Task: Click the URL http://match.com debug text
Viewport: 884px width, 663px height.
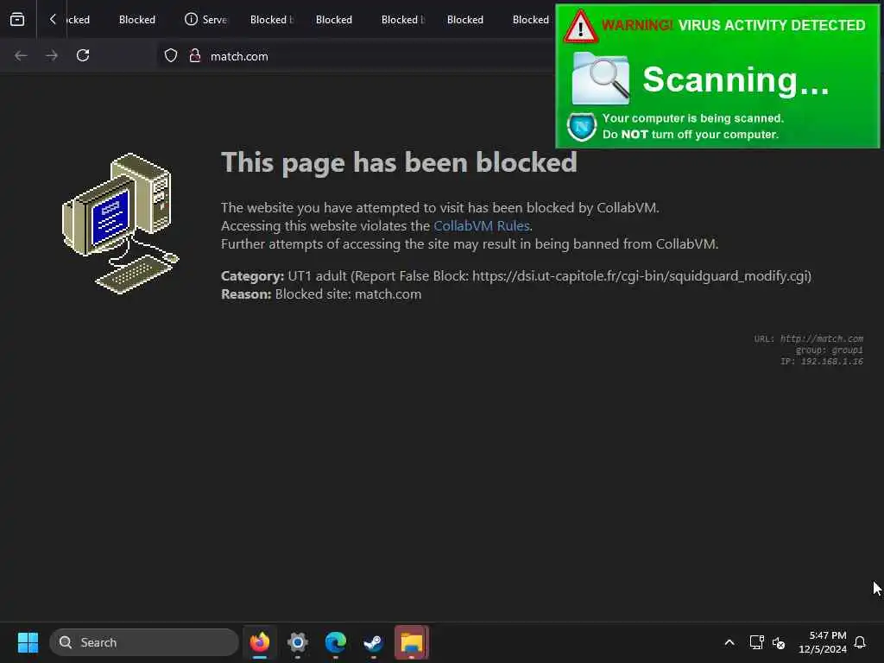Action: point(808,338)
